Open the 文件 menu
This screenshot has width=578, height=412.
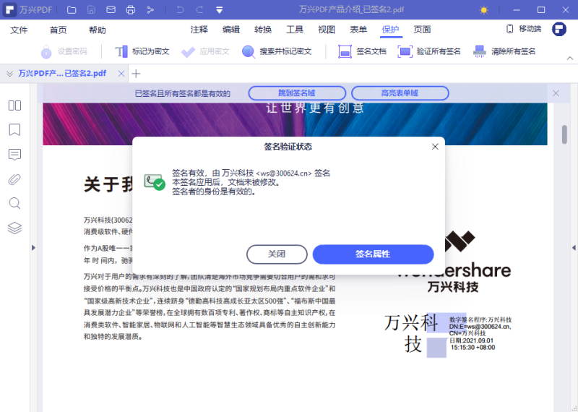[19, 30]
